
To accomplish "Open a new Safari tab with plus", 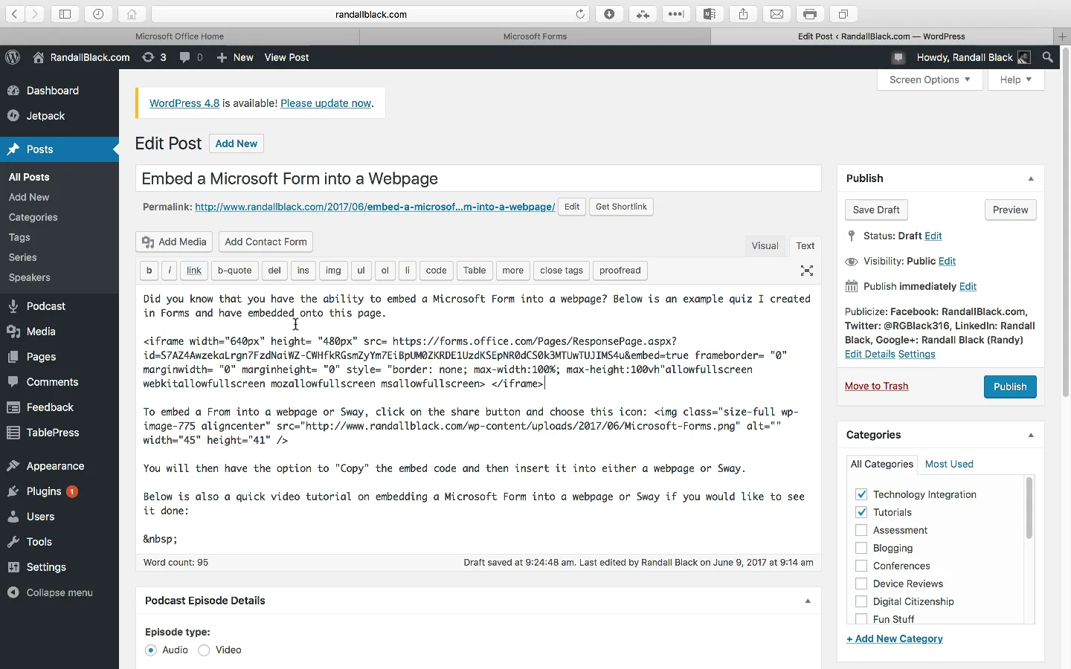I will [x=1063, y=36].
